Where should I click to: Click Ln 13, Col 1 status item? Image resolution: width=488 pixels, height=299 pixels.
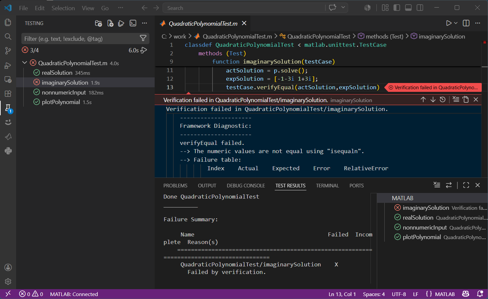point(342,294)
